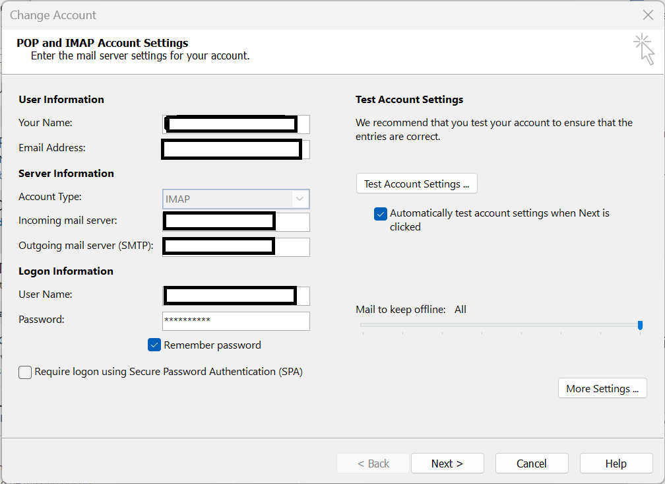The image size is (665, 484).
Task: Toggle the Remember password checkbox
Action: click(154, 345)
